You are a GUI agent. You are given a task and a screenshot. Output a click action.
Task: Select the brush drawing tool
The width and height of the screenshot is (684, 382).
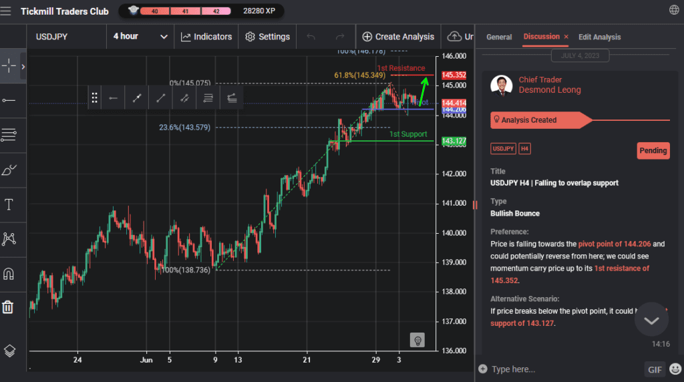(9, 170)
